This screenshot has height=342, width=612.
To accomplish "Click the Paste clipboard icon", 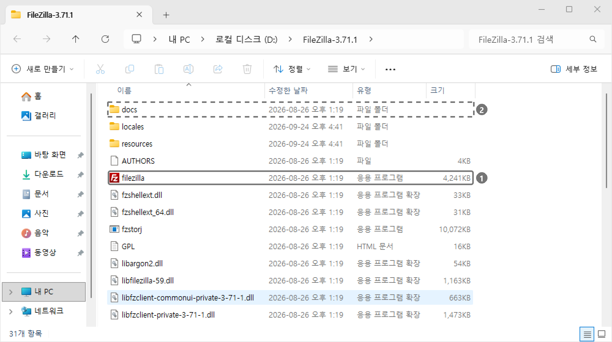I will click(x=159, y=69).
